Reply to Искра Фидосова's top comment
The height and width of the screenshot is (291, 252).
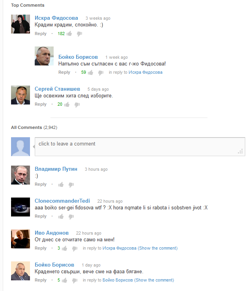41,34
